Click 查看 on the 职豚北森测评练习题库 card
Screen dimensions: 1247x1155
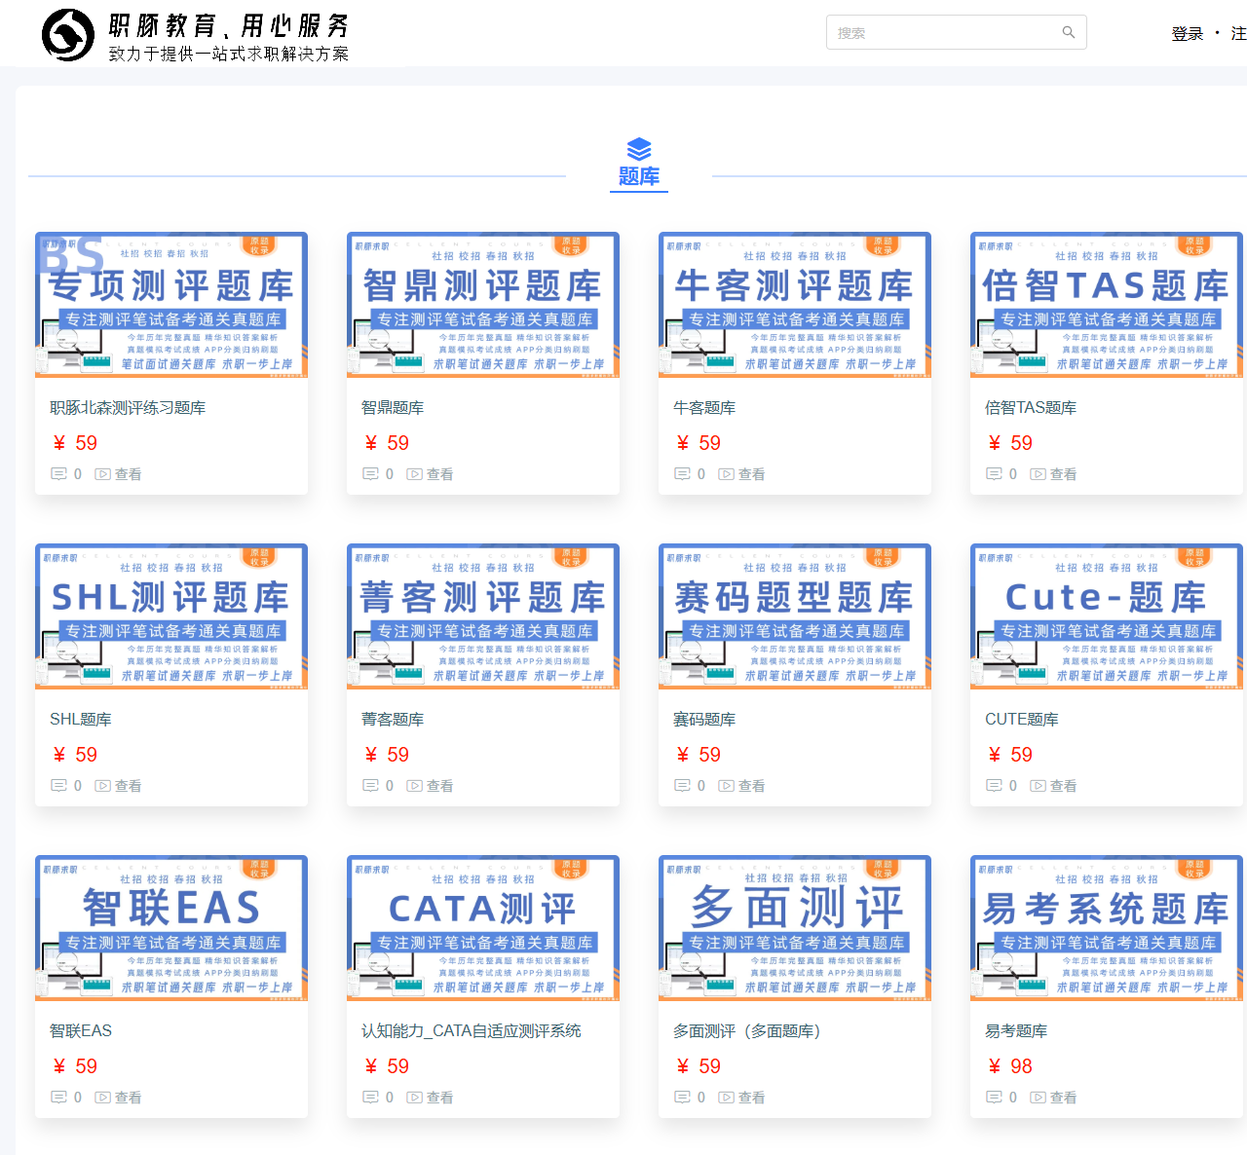point(127,473)
